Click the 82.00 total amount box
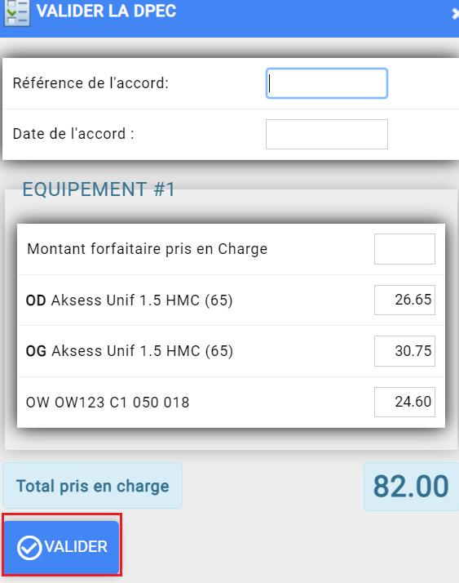The width and height of the screenshot is (459, 583). pyautogui.click(x=412, y=487)
